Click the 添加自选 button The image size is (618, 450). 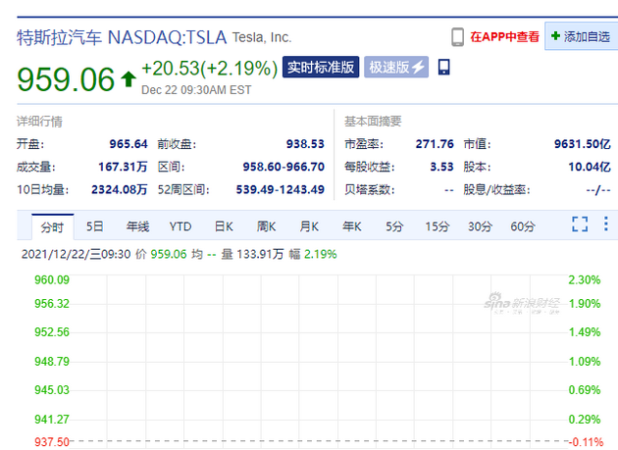582,36
